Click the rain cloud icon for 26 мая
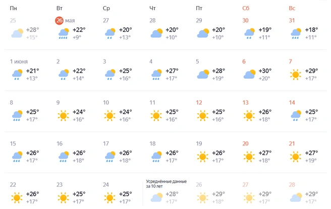331x209 pixels. point(64,33)
